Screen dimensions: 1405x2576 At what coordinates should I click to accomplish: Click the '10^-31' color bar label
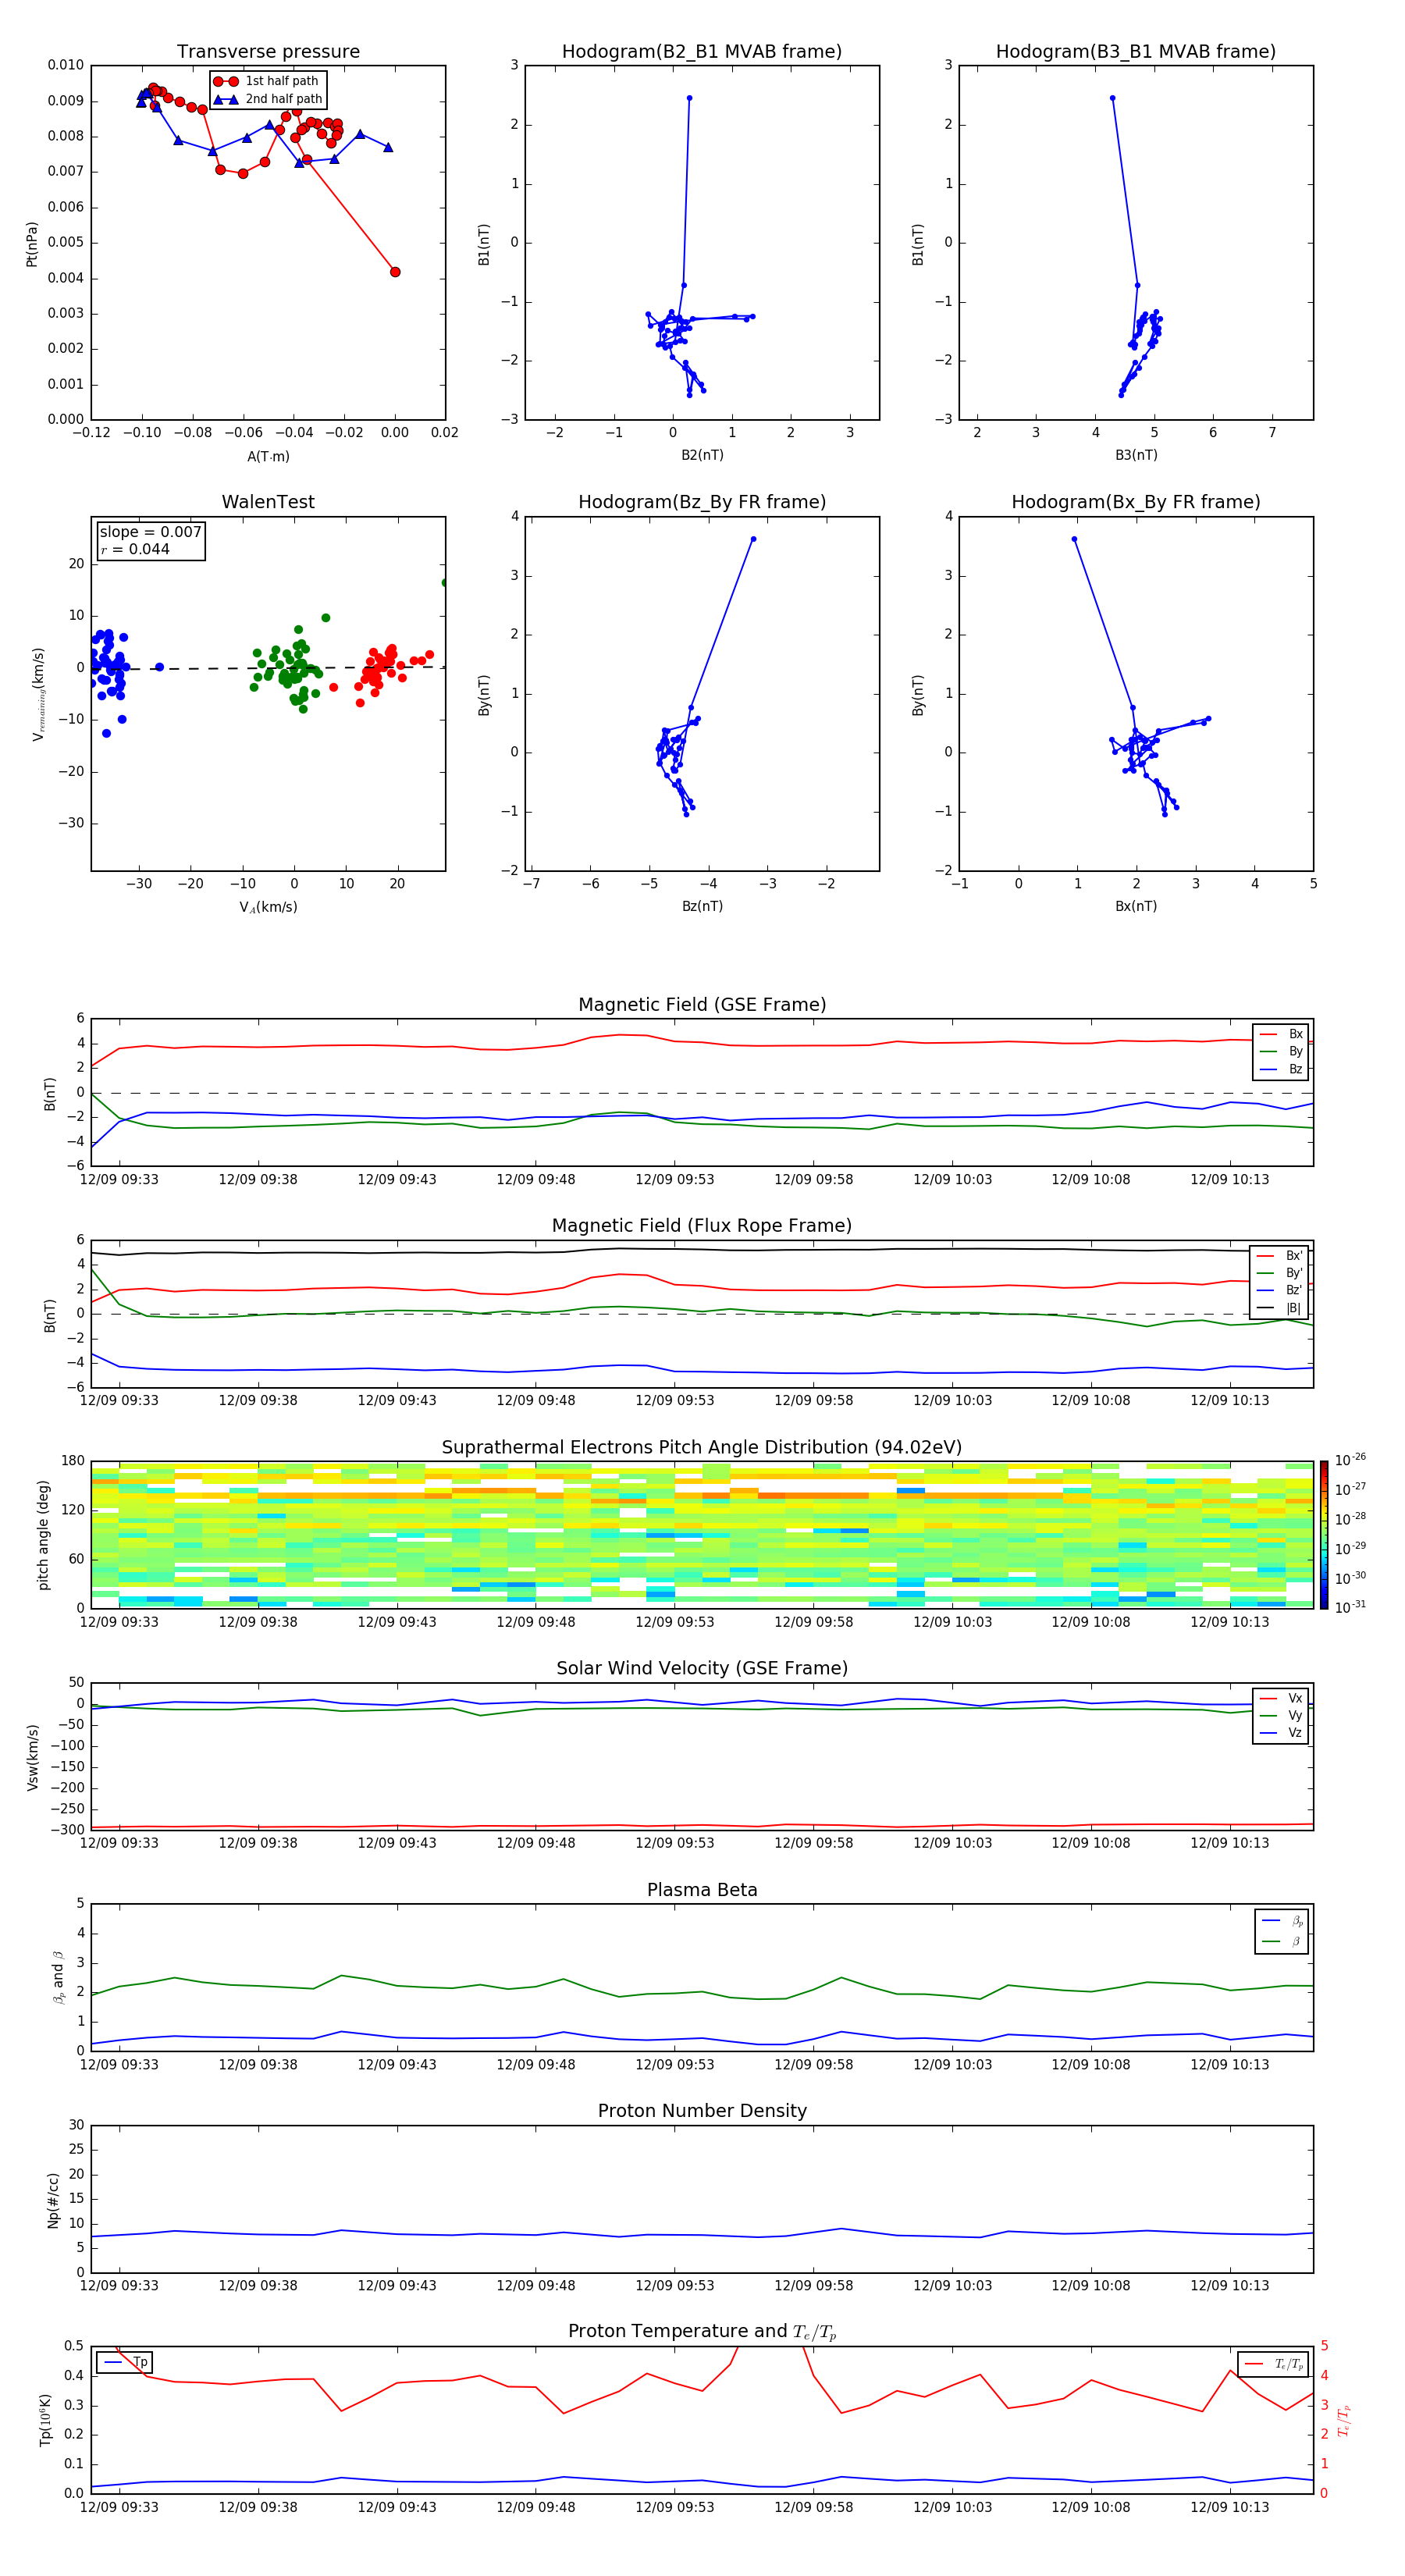1350,1607
